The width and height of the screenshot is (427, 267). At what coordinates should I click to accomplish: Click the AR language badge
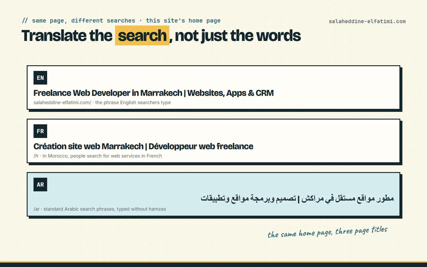(x=40, y=185)
